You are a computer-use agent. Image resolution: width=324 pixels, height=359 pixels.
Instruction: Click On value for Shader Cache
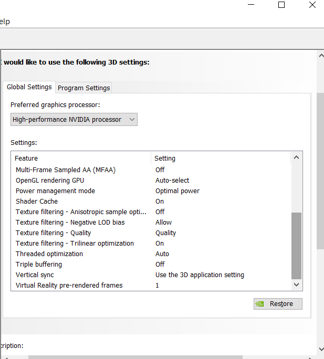pos(160,202)
